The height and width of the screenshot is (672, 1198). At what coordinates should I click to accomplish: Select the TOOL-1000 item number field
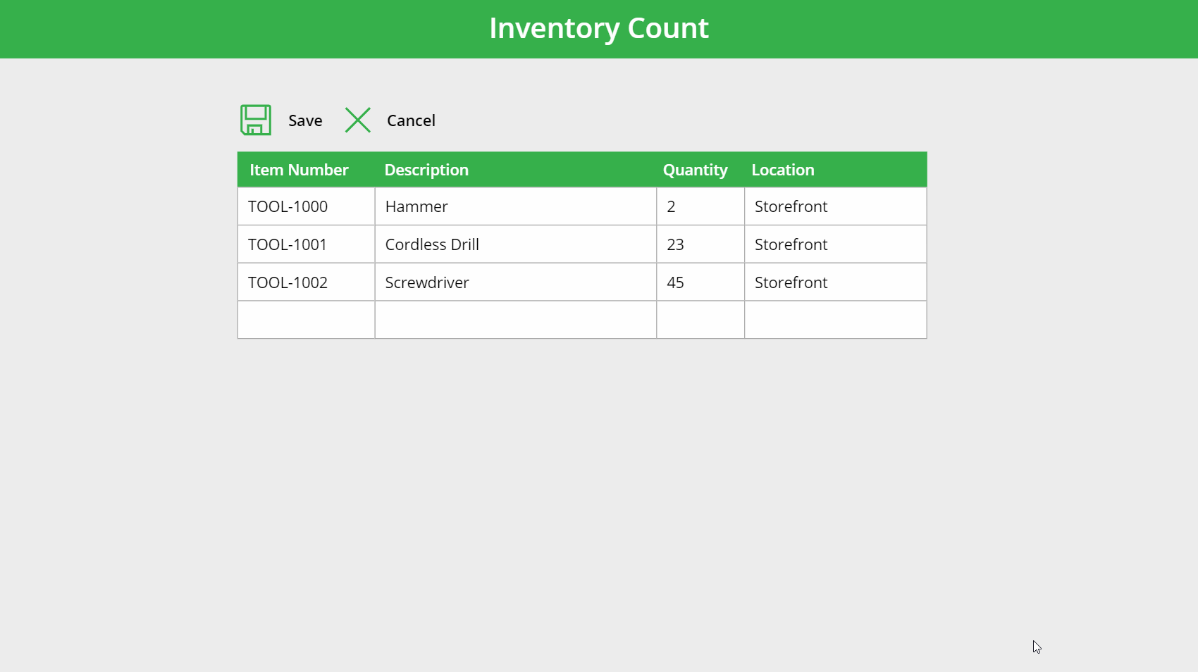pyautogui.click(x=306, y=206)
